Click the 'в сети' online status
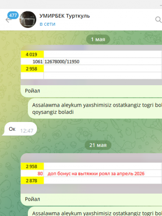Image resolution: width=162 pixels, height=216 pixels. pyautogui.click(x=48, y=24)
